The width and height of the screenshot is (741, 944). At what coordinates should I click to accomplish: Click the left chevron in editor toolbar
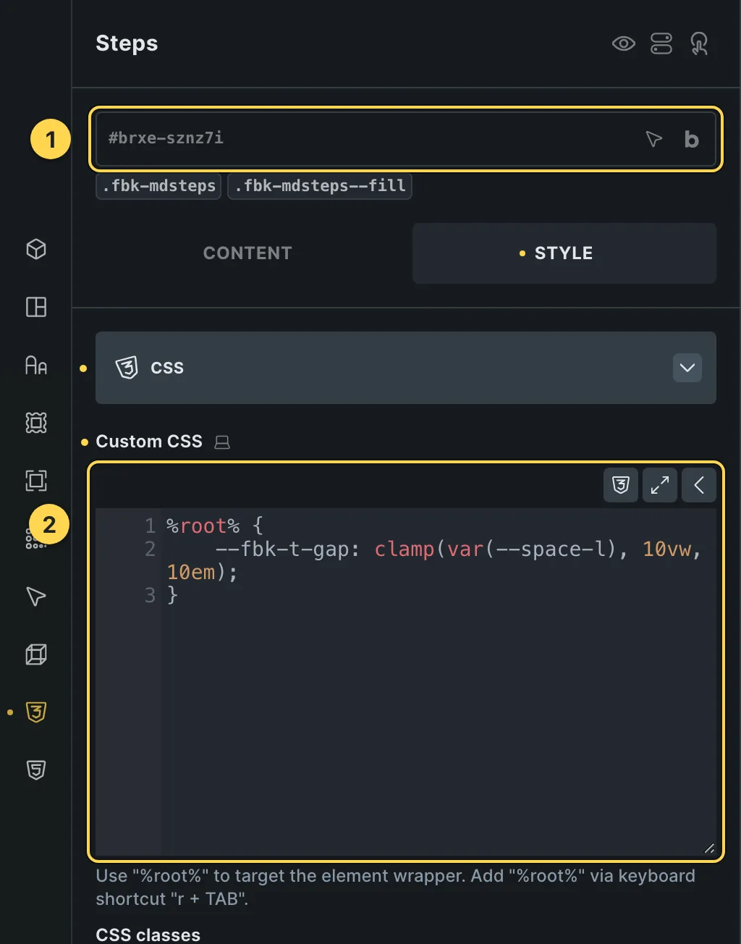point(699,485)
